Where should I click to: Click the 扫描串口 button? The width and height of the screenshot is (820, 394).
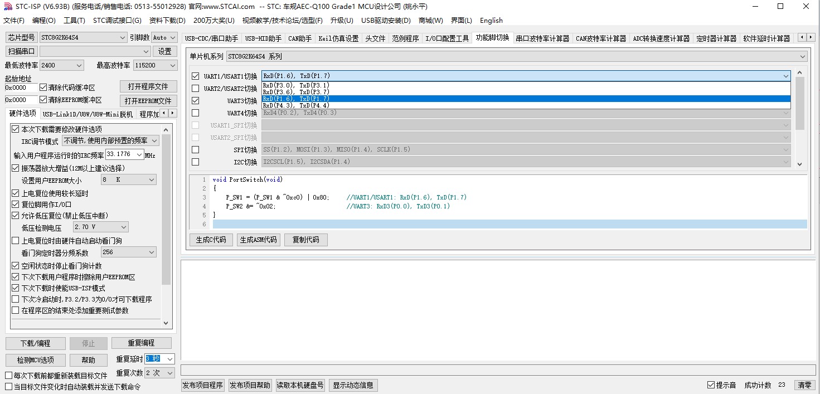pyautogui.click(x=21, y=51)
